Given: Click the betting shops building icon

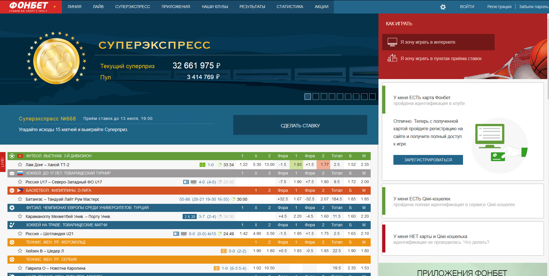Looking at the screenshot, I should [392, 58].
